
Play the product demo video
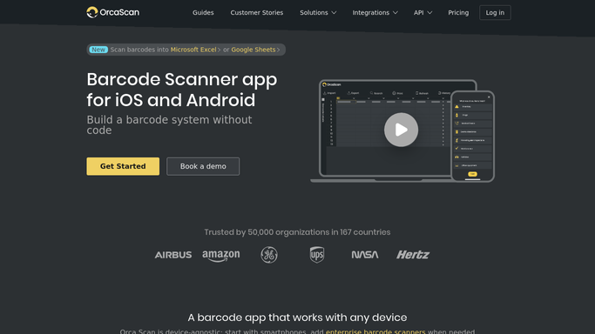click(401, 130)
